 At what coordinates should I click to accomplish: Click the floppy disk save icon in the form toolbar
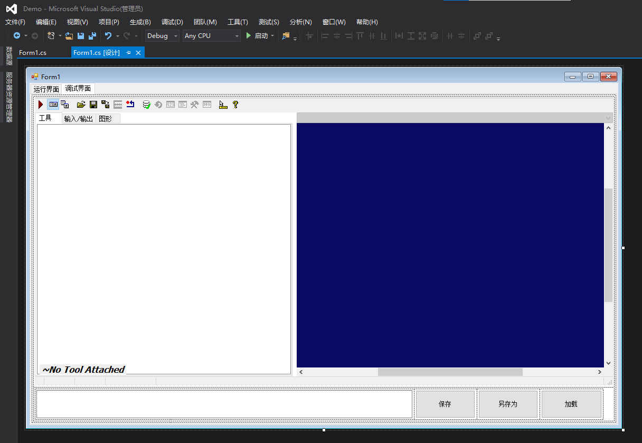pos(93,105)
